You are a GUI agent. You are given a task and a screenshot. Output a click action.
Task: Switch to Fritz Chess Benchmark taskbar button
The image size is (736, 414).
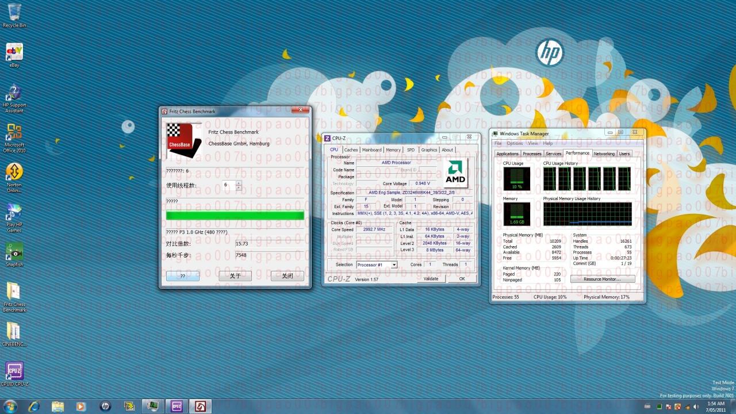click(x=201, y=407)
